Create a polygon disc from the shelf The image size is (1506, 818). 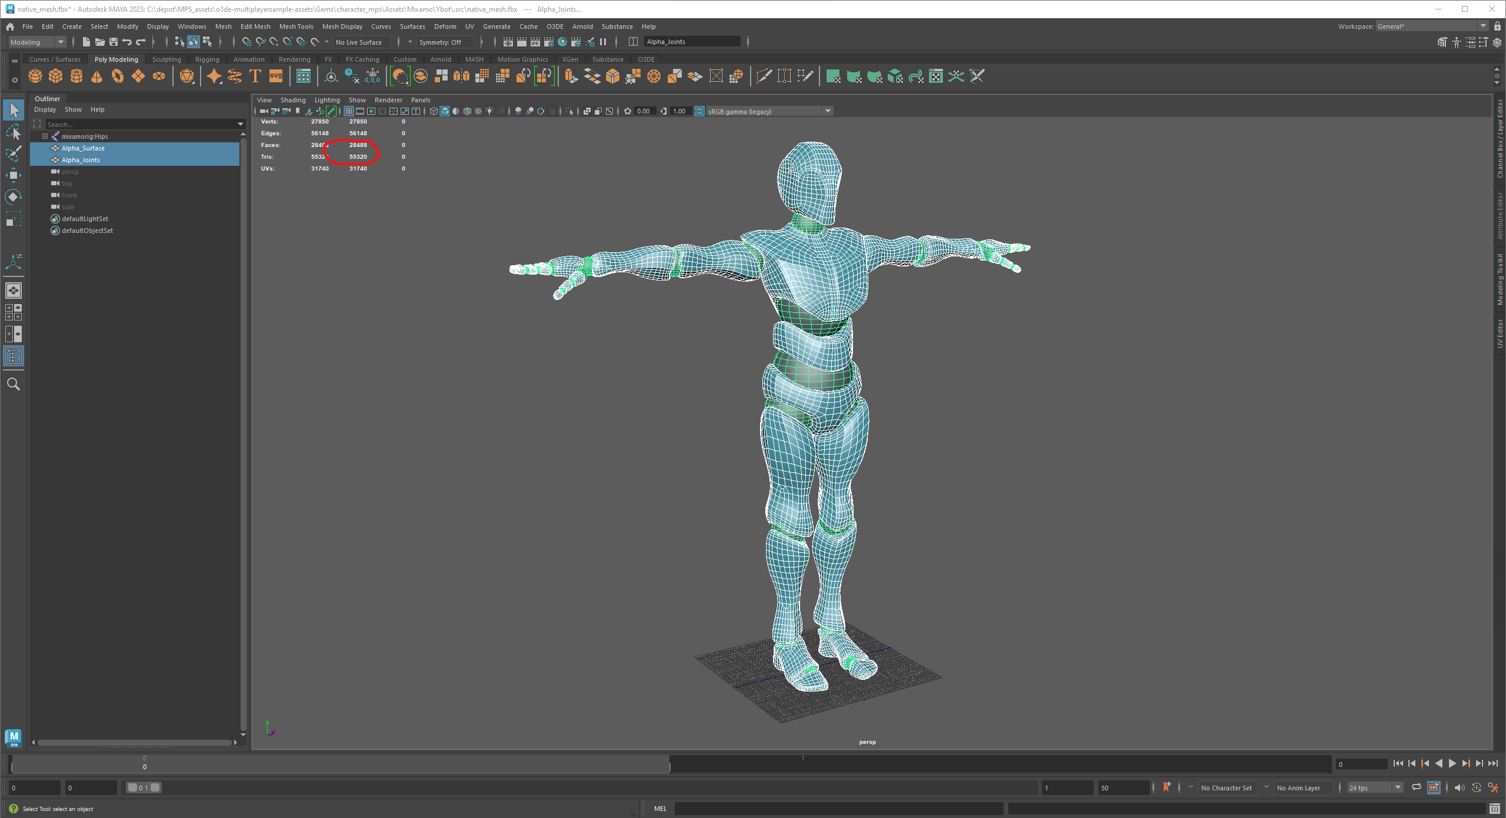(159, 76)
